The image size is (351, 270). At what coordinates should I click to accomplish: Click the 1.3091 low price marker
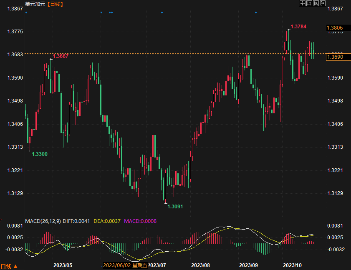175,206
